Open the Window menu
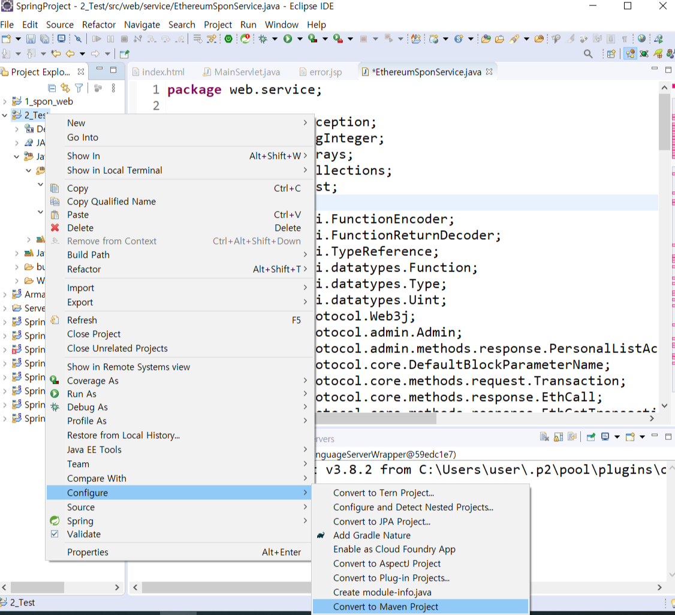Viewport: 675px width, 615px height. [281, 25]
